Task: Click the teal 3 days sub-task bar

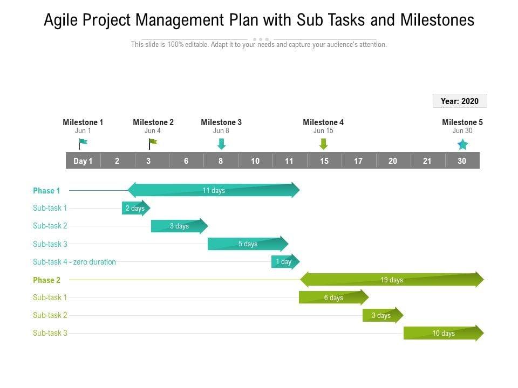Action: [x=179, y=226]
